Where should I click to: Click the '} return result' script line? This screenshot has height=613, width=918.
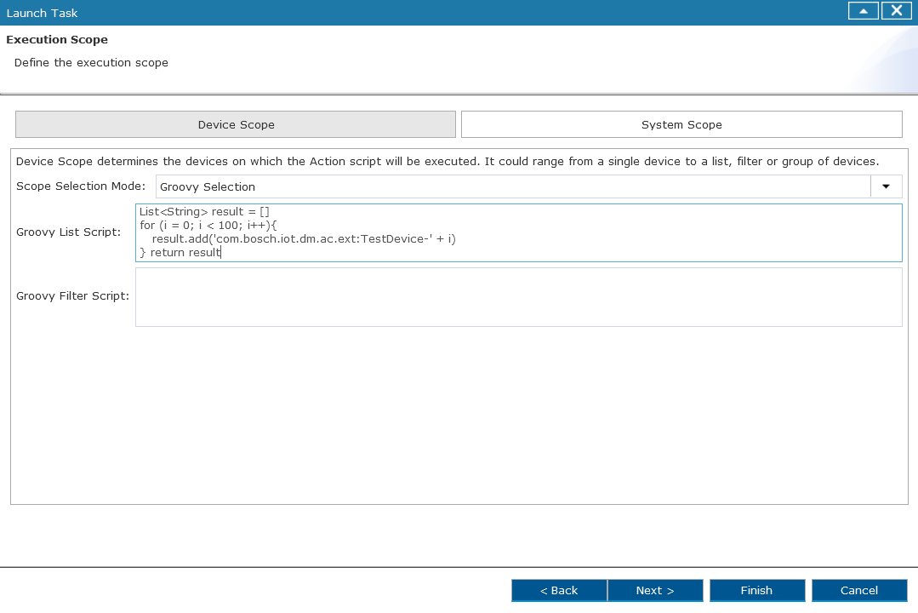coord(180,253)
